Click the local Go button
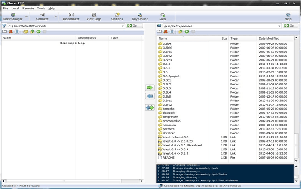 tap(134, 26)
